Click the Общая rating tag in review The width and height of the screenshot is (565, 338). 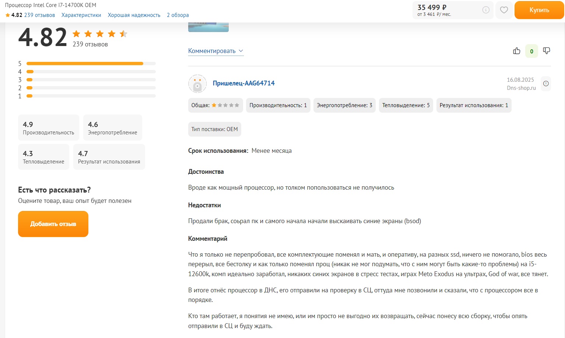click(x=215, y=105)
